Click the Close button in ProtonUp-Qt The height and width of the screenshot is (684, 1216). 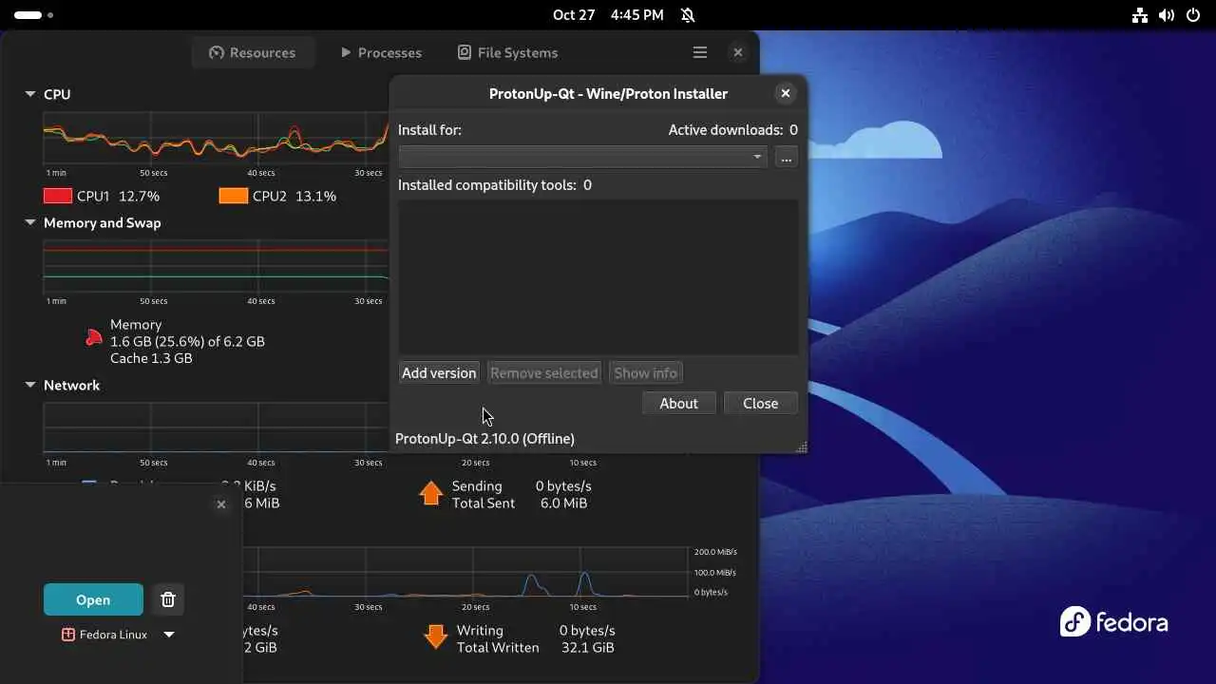point(760,404)
